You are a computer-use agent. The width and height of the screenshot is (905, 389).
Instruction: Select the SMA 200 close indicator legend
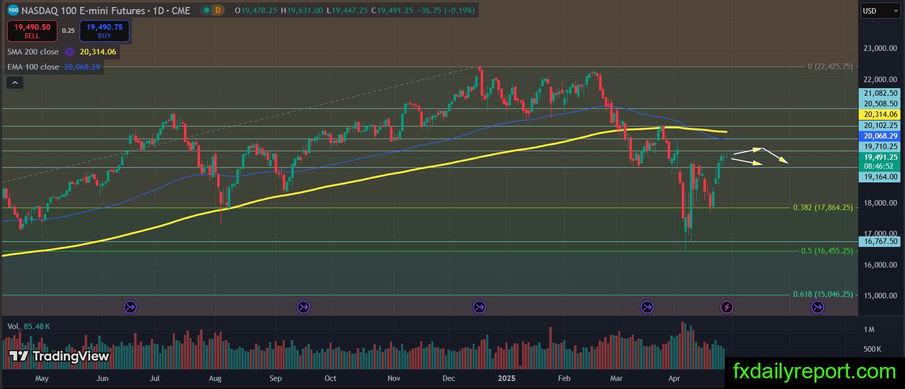[x=33, y=52]
